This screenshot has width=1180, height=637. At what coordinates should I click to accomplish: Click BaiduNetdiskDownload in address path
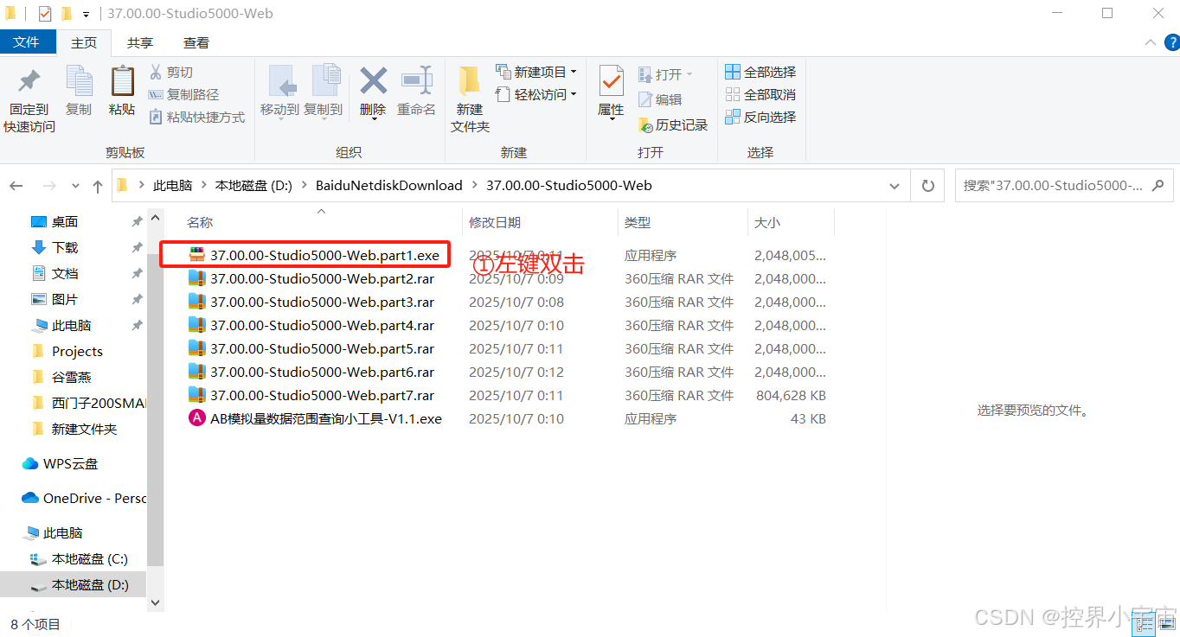pyautogui.click(x=388, y=186)
